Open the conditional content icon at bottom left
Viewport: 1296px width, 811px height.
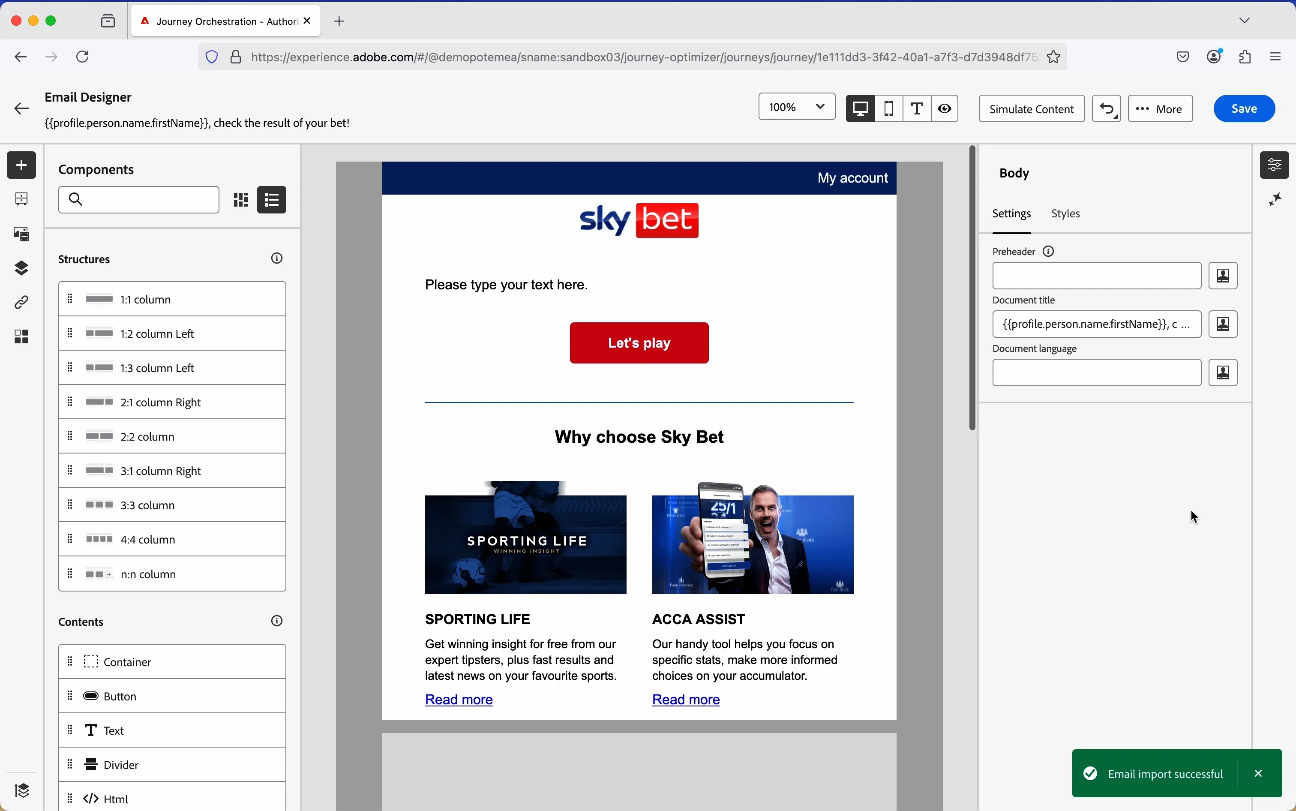21,790
